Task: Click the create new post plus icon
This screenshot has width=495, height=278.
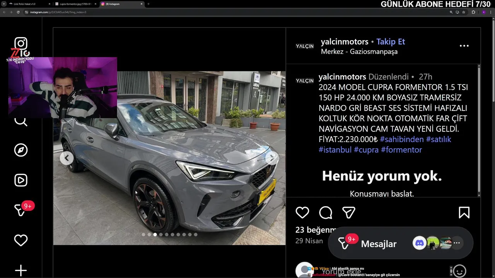Action: click(x=21, y=270)
